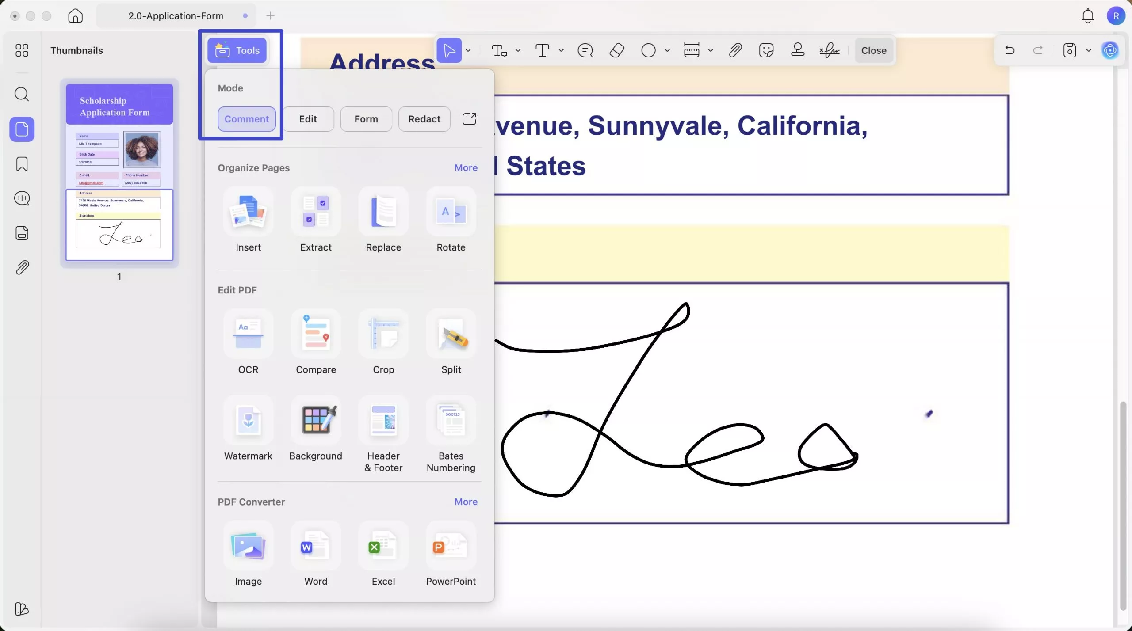
Task: Open the signature tool
Action: pos(830,50)
